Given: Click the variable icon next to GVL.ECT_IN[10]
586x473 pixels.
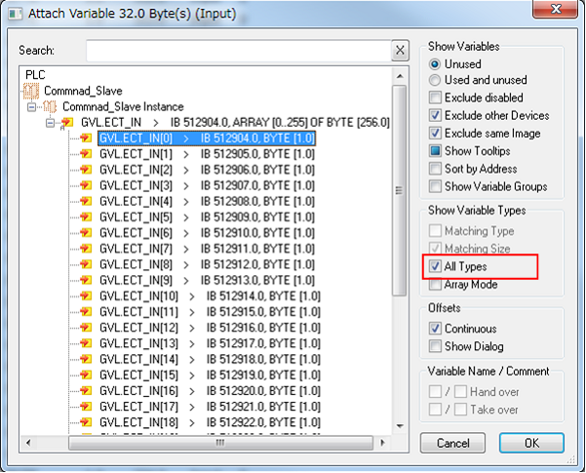Looking at the screenshot, I should 85,296.
